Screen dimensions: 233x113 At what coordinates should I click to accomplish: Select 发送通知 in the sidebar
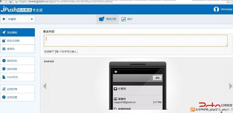point(17,32)
